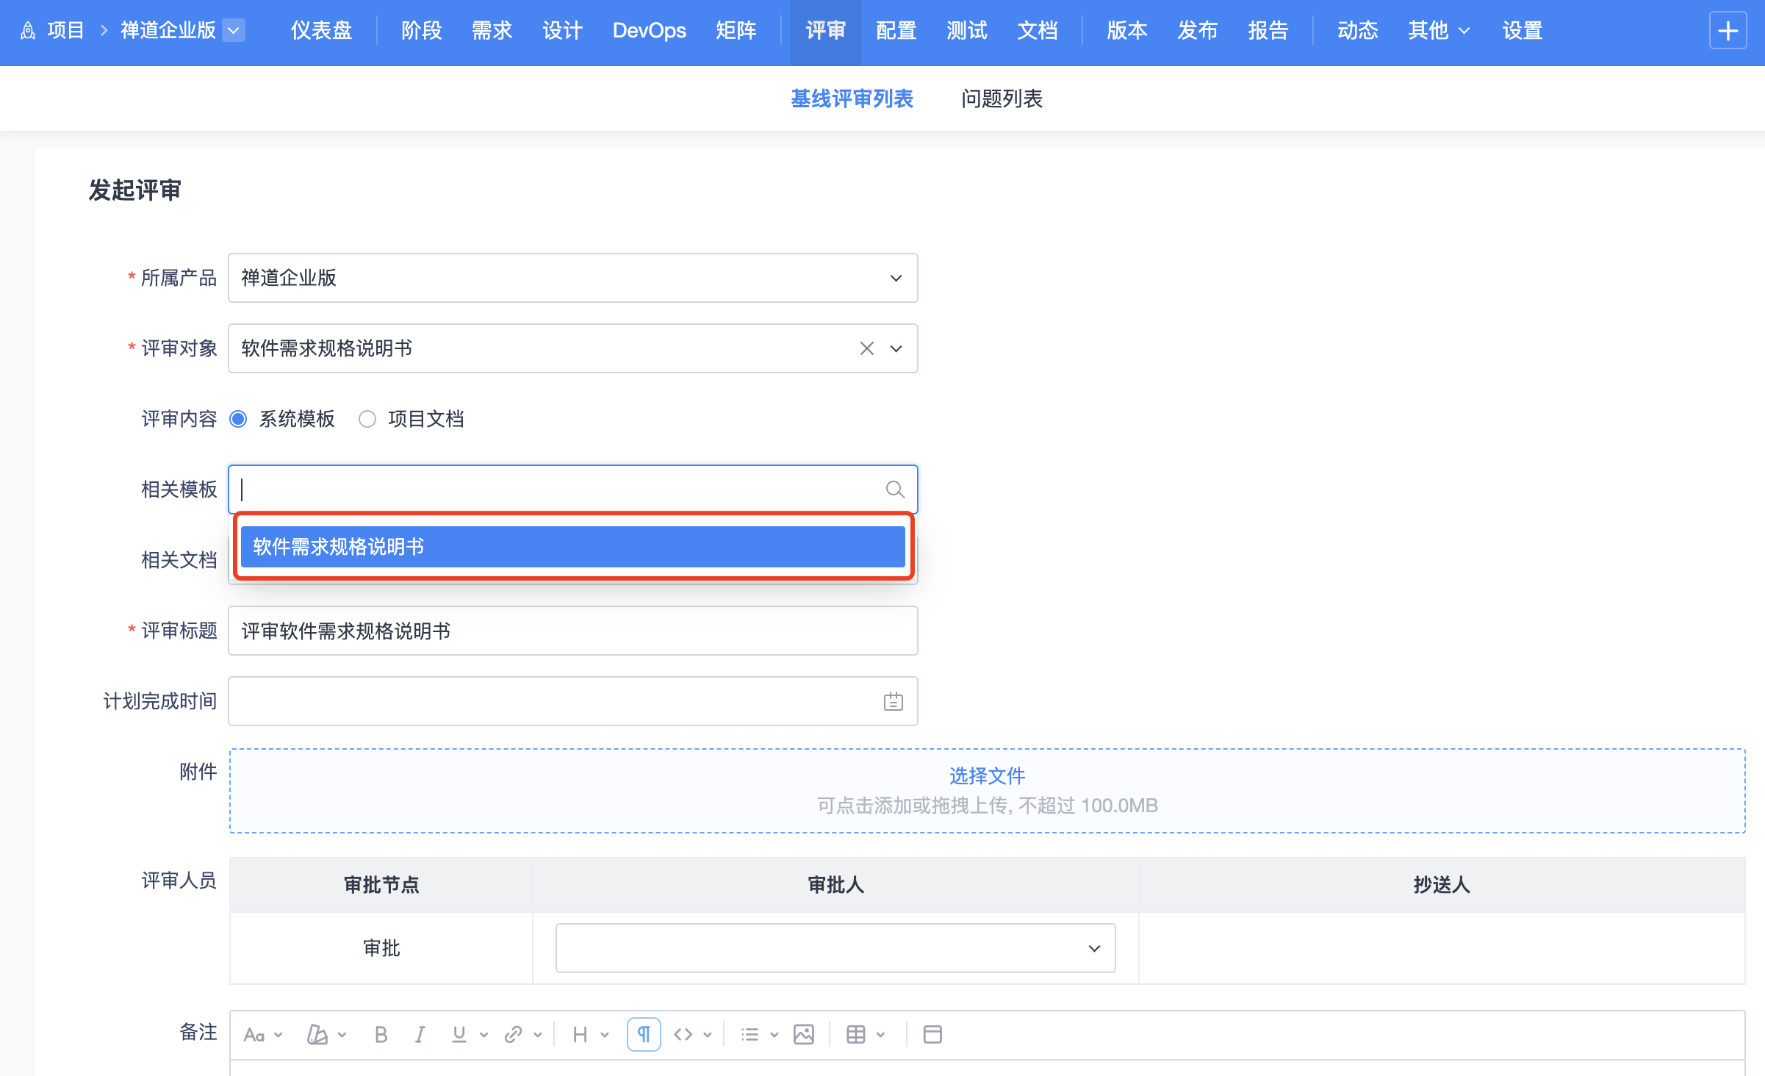The width and height of the screenshot is (1765, 1076).
Task: Click the plus button in top bar
Action: tap(1728, 31)
